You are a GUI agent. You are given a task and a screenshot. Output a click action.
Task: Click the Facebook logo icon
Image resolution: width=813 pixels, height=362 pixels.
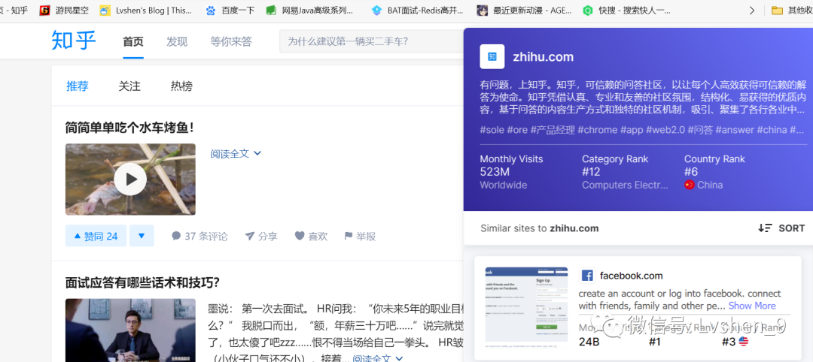(587, 276)
